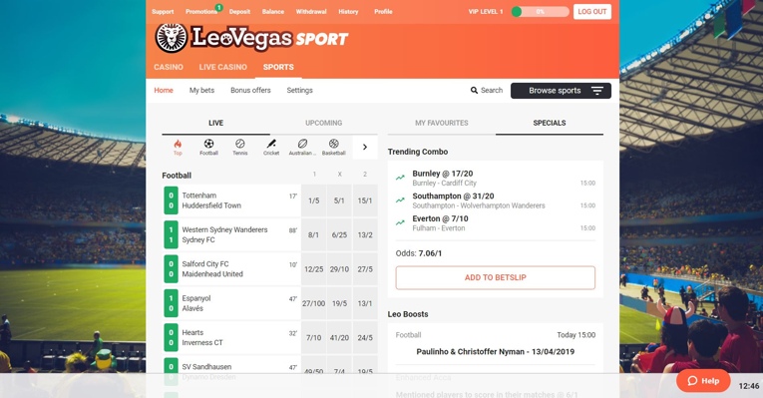Image resolution: width=763 pixels, height=398 pixels.
Task: Open the LIVE CASINO section
Action: tap(222, 67)
